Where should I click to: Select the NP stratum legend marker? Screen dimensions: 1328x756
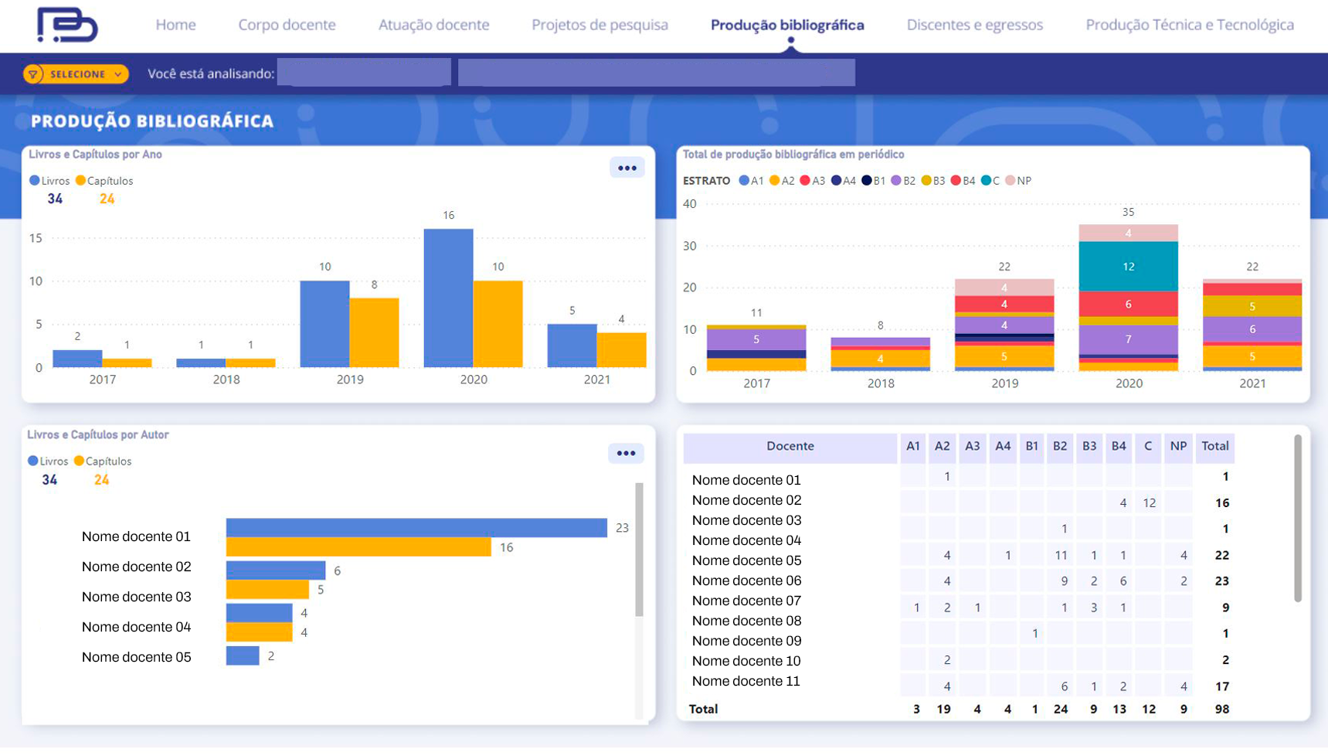click(1010, 180)
